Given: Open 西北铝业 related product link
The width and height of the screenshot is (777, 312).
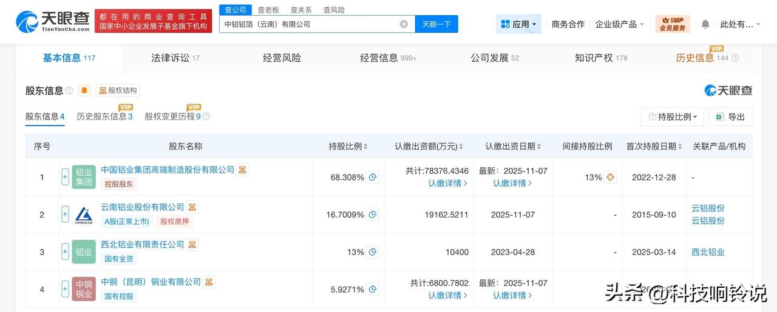Looking at the screenshot, I should [708, 252].
